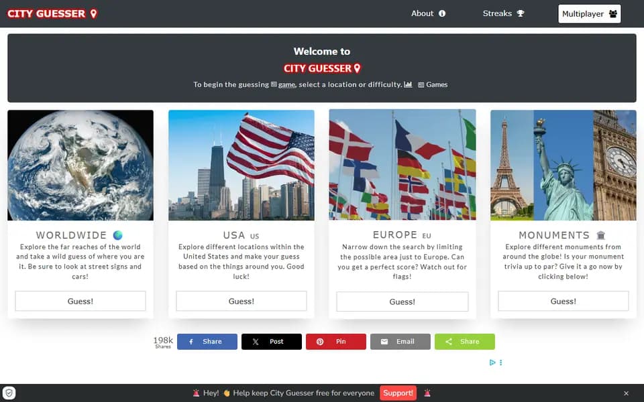Share via Email button
Image resolution: width=644 pixels, height=402 pixels.
400,341
